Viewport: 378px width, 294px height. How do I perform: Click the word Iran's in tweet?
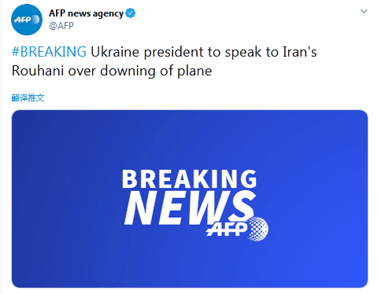(300, 52)
